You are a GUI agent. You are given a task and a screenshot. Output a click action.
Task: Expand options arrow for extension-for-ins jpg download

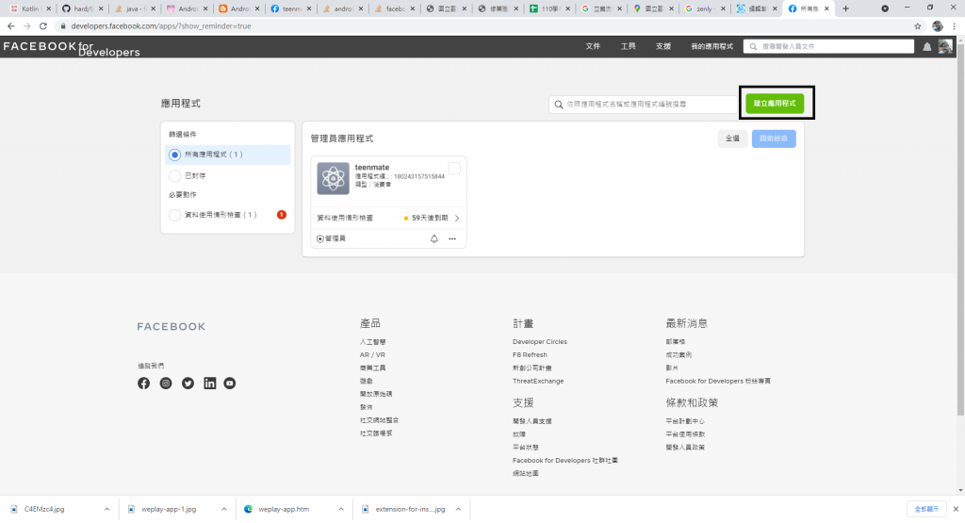(459, 509)
